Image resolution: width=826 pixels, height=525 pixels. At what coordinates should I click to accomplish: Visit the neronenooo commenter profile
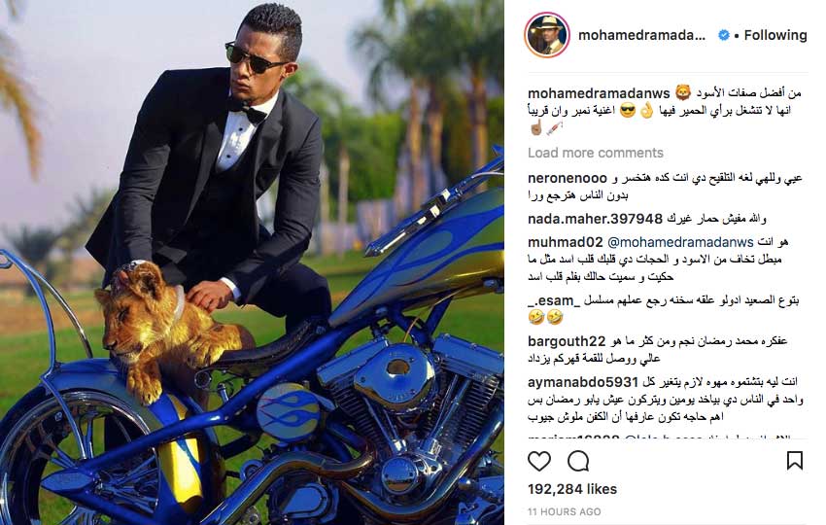click(x=568, y=178)
